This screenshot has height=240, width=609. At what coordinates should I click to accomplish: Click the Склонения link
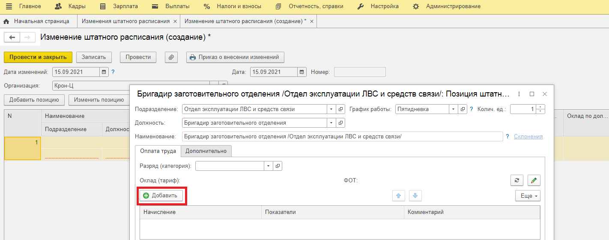(x=528, y=137)
